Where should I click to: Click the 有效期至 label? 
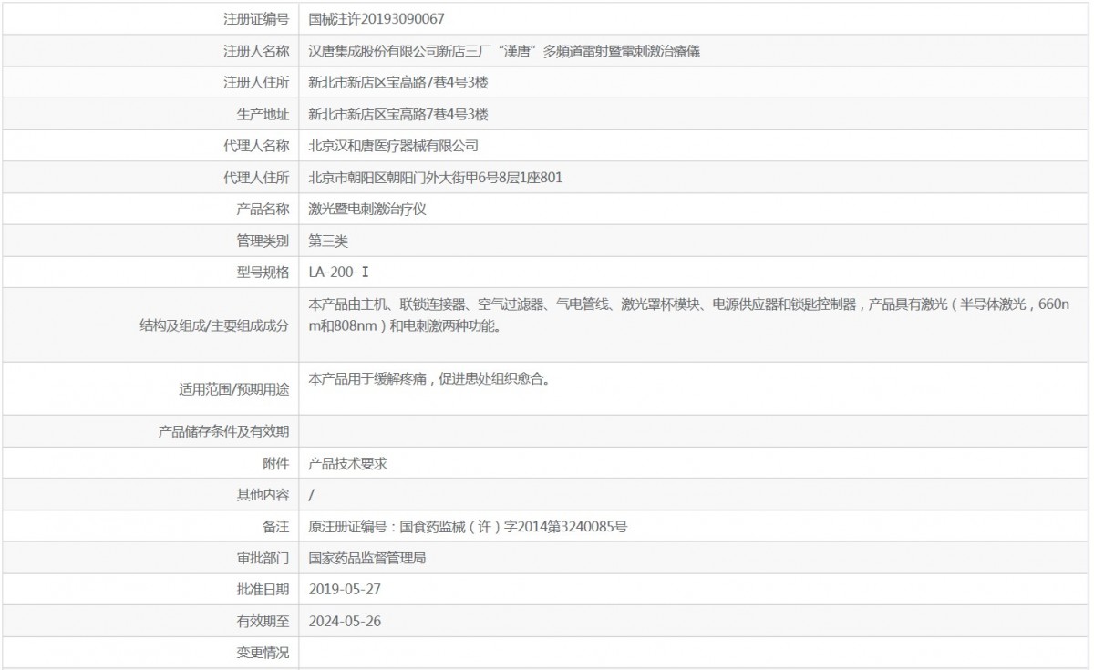click(x=263, y=621)
